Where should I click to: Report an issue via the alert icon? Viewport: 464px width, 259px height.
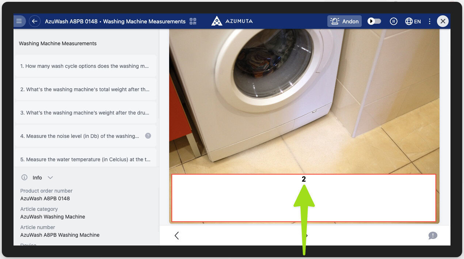coord(433,236)
